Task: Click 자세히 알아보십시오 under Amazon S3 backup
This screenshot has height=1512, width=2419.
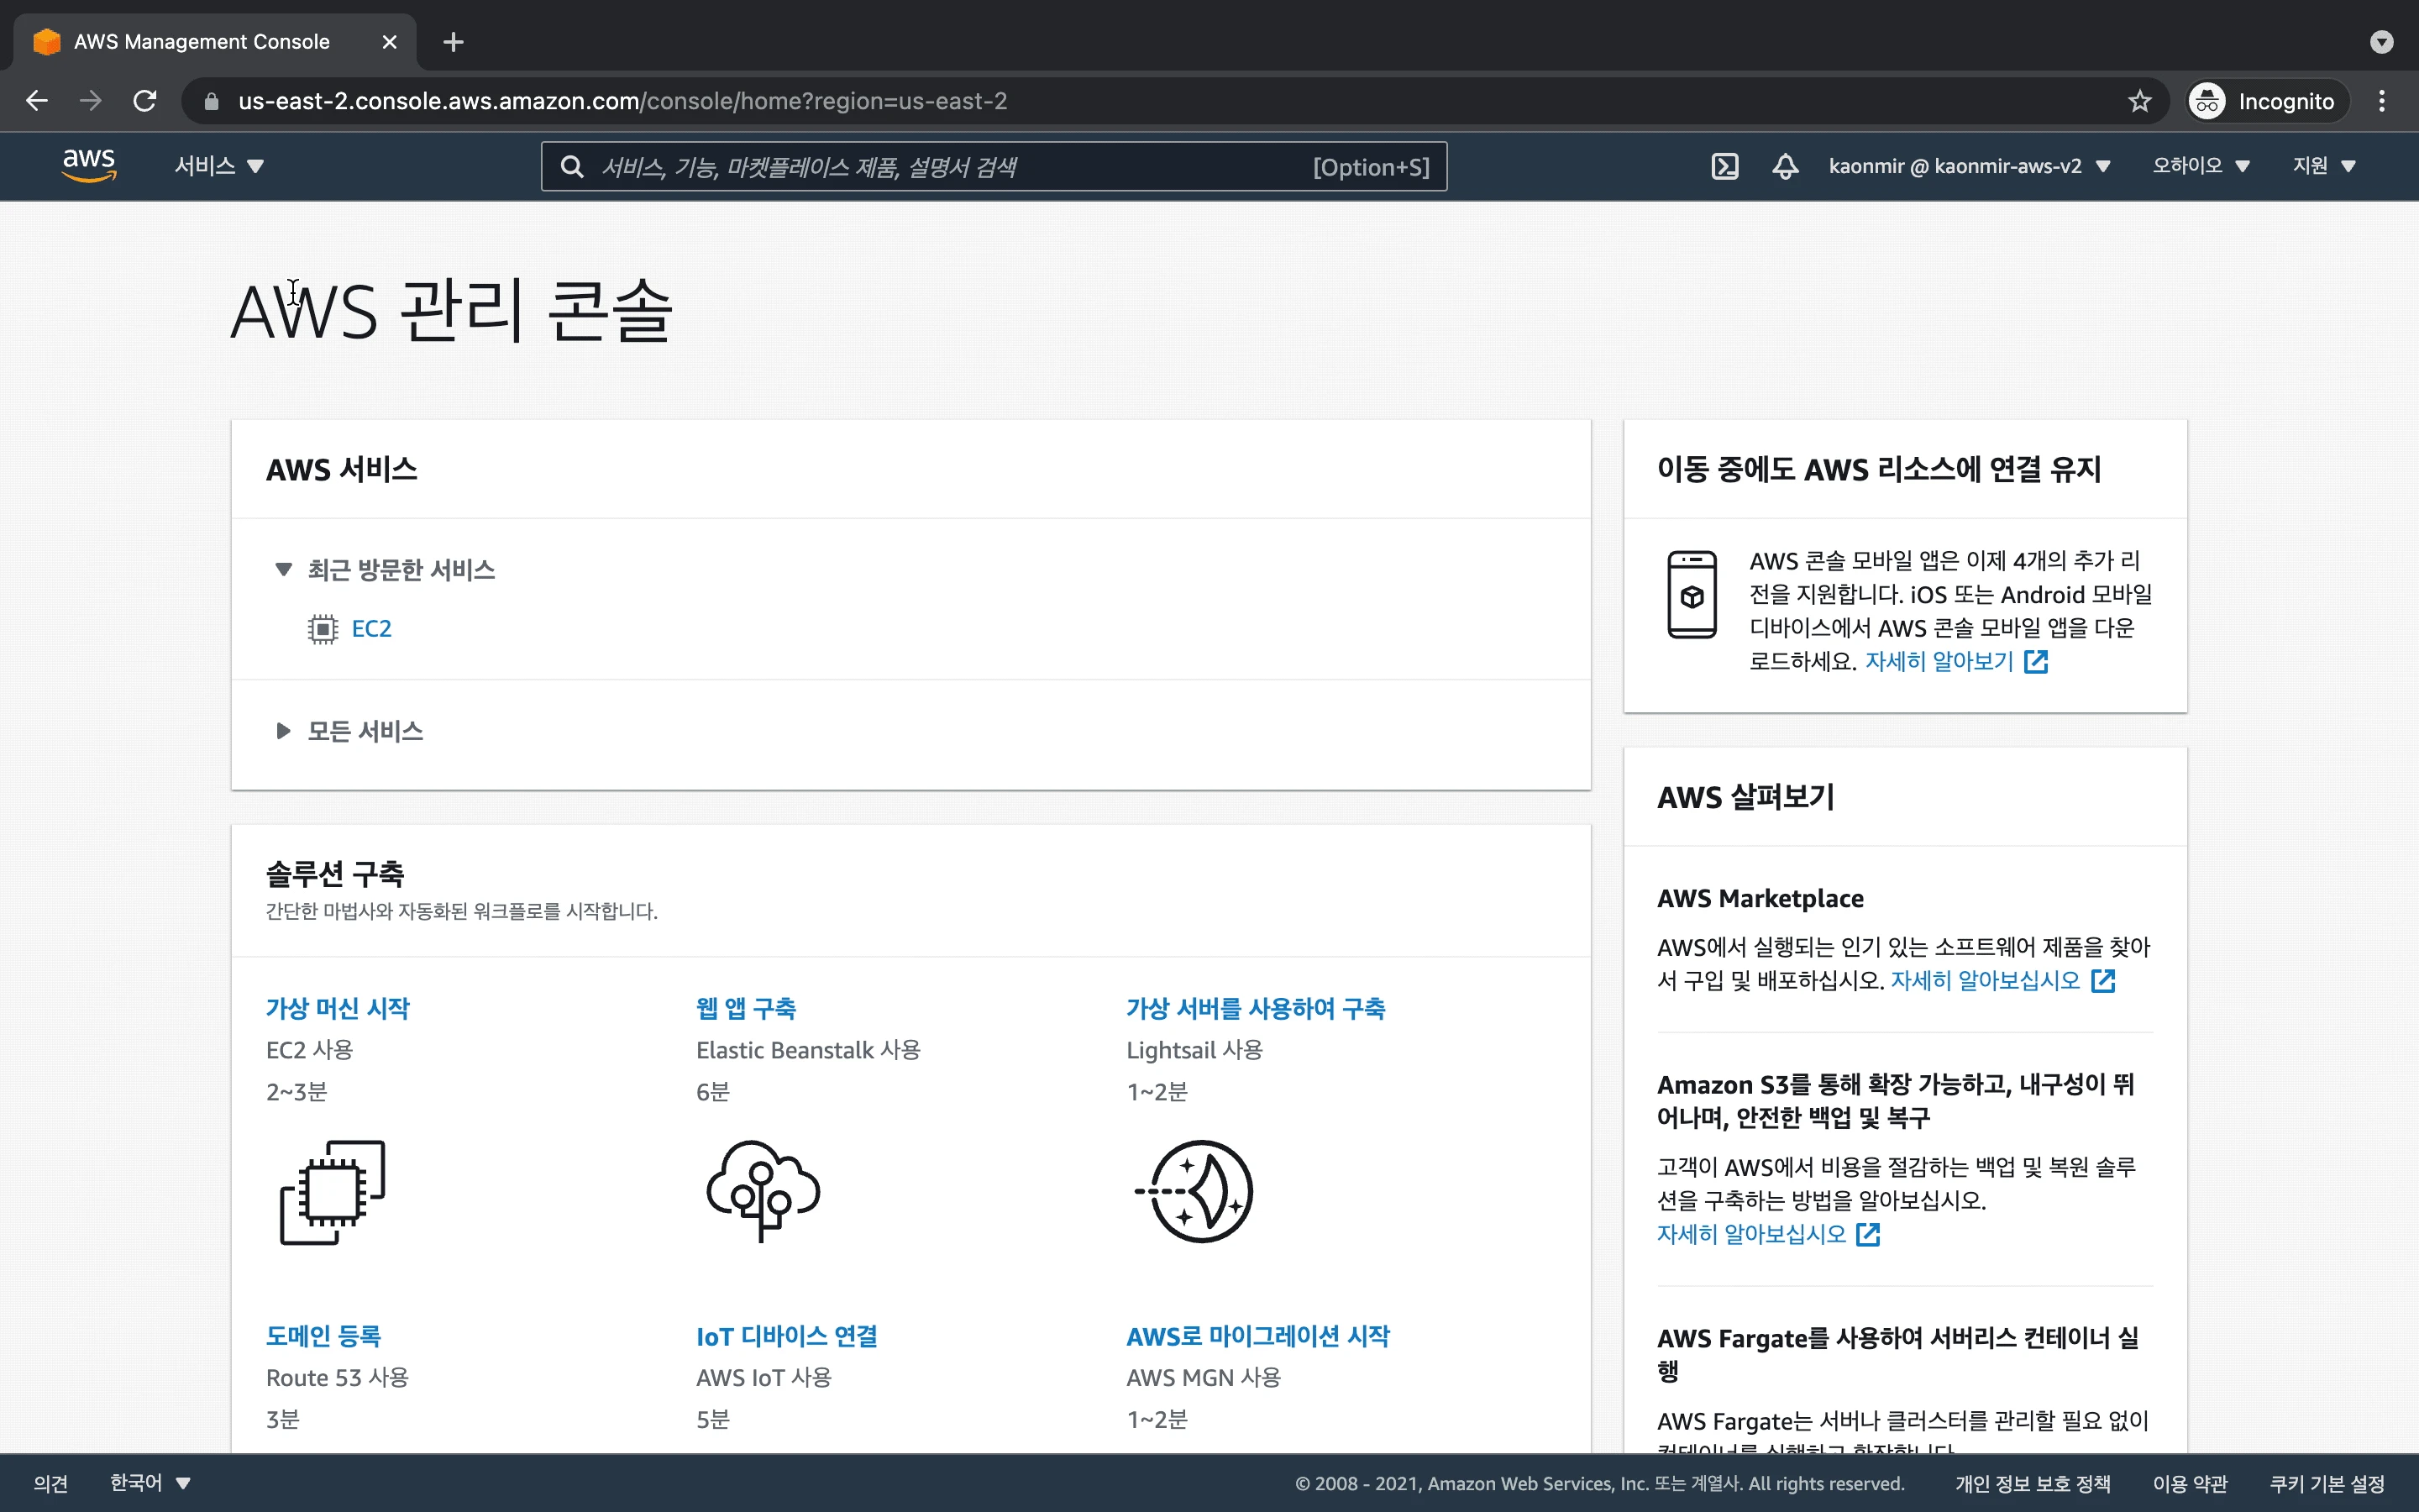Action: [1751, 1235]
